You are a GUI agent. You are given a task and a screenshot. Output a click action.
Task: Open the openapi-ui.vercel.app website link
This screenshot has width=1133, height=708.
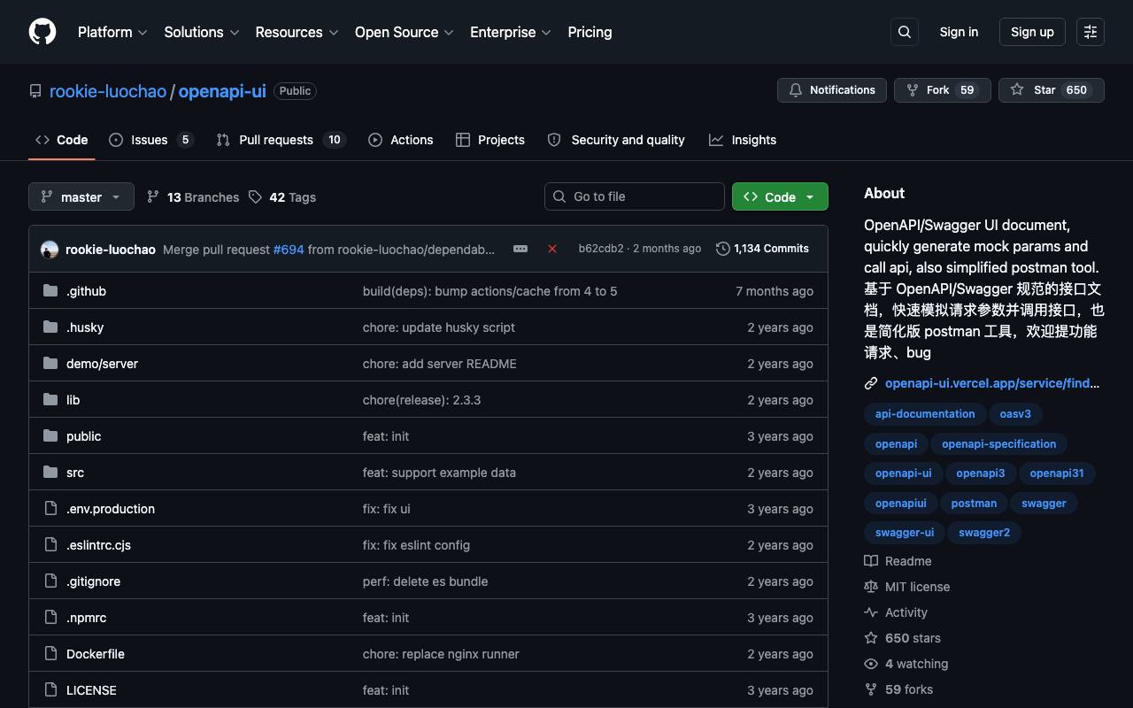pos(992,383)
